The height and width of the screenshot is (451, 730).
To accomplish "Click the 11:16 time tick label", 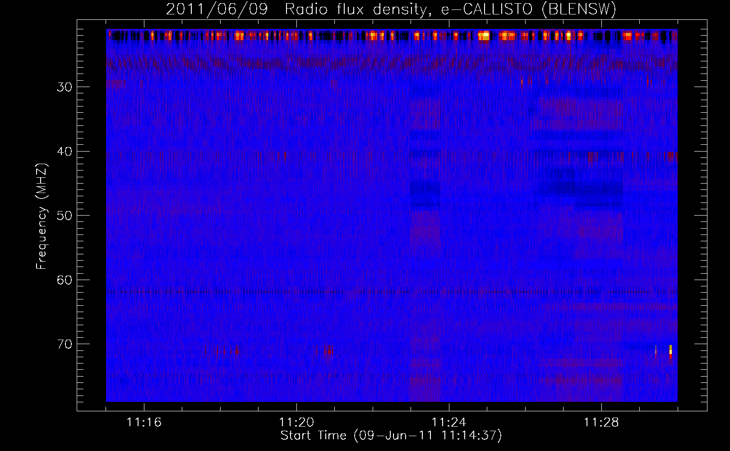I will pyautogui.click(x=144, y=423).
